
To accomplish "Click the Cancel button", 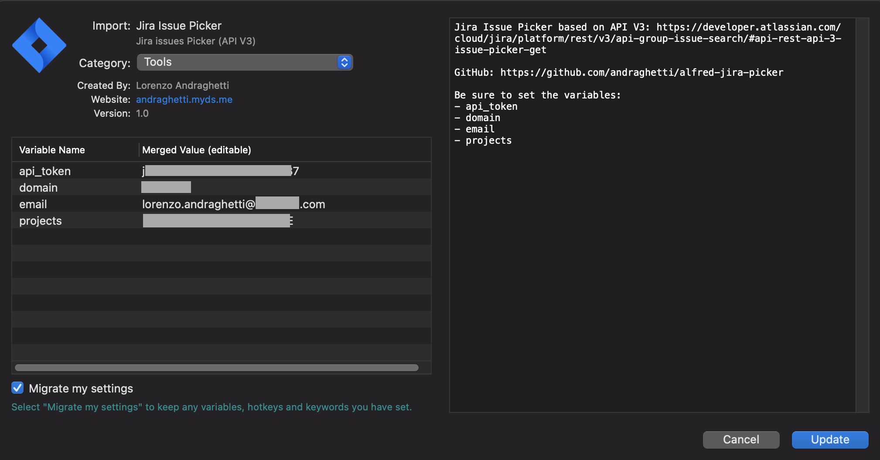I will pyautogui.click(x=740, y=440).
